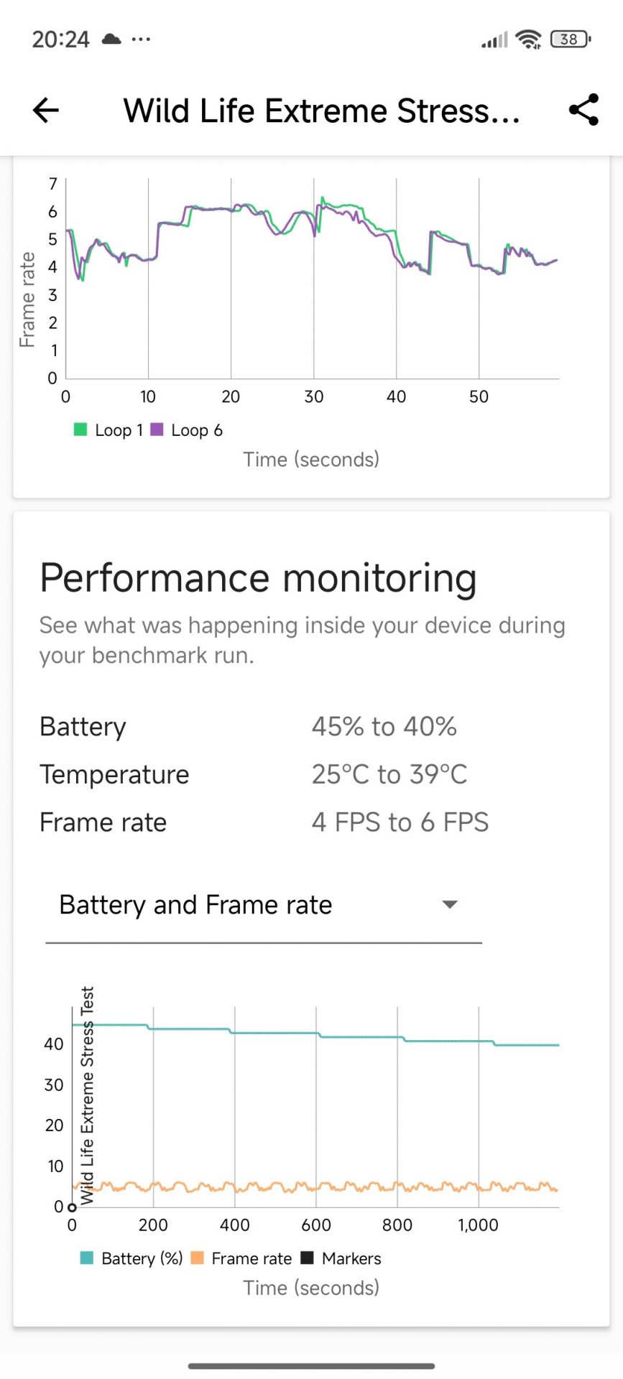Tap the bottom navigation gesture bar
The width and height of the screenshot is (623, 1379).
[x=311, y=1366]
